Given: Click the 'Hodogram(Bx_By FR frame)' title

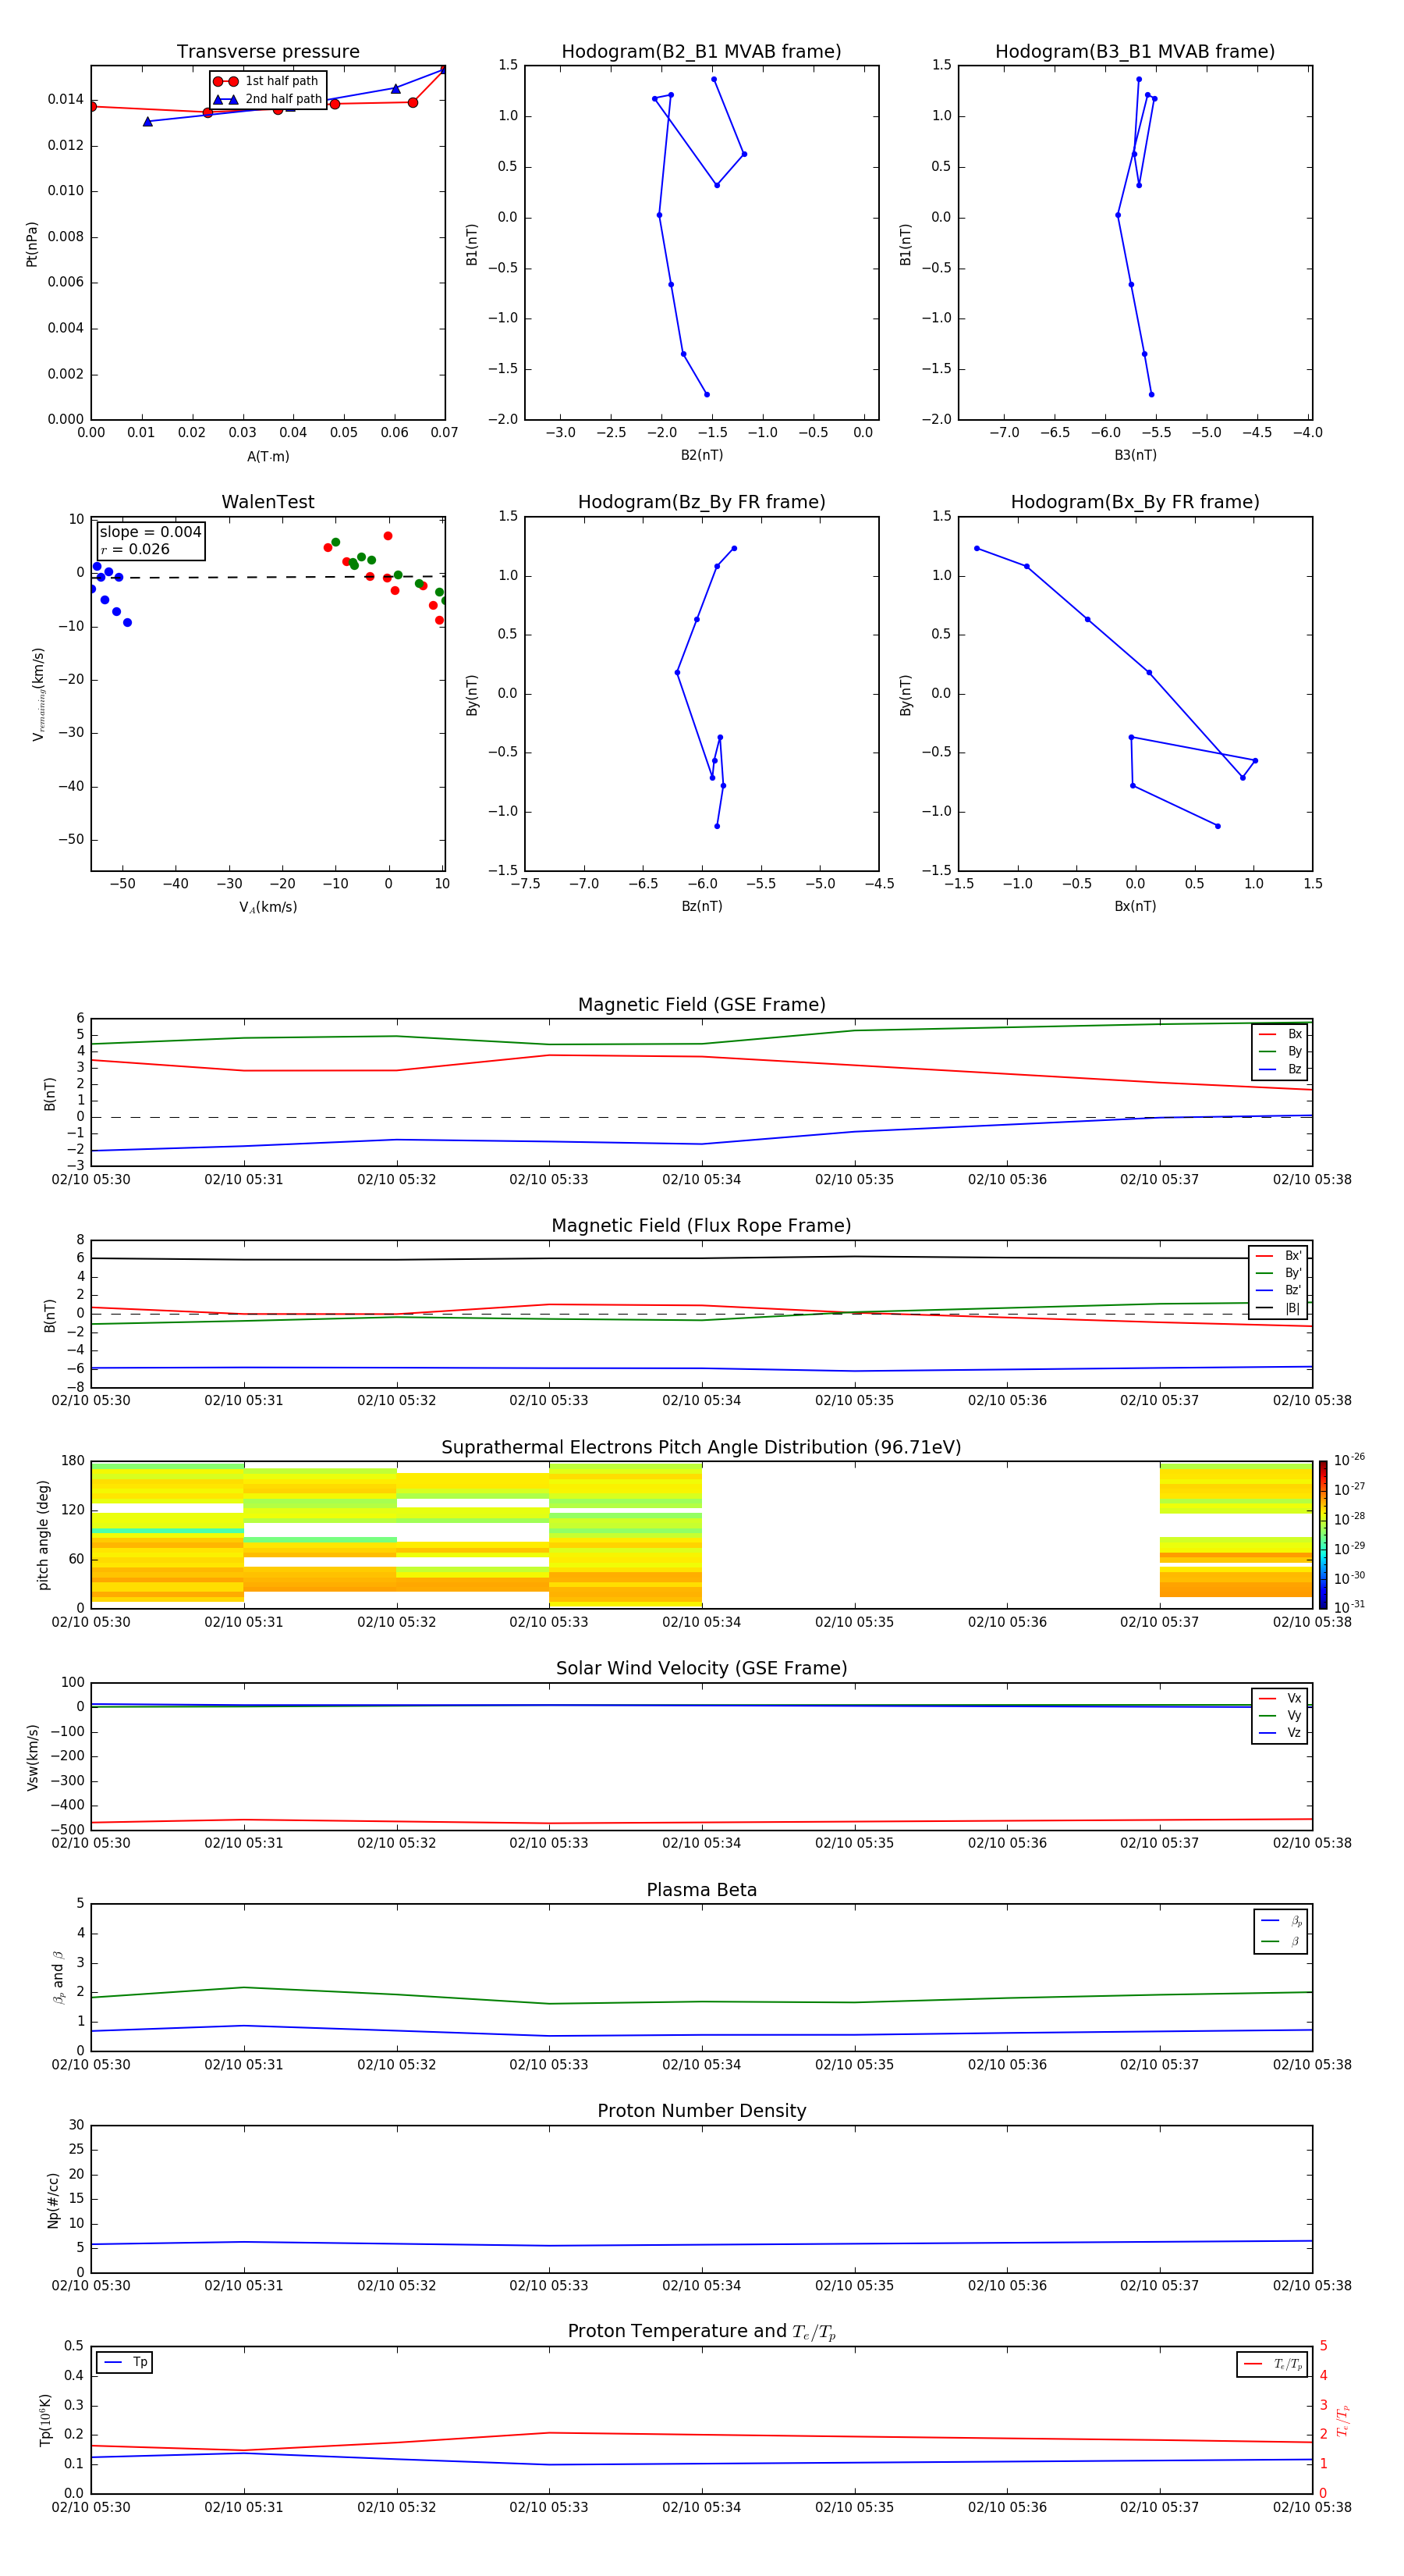Looking at the screenshot, I should pyautogui.click(x=1135, y=502).
